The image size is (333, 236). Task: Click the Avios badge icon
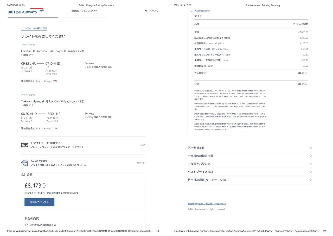click(x=24, y=163)
